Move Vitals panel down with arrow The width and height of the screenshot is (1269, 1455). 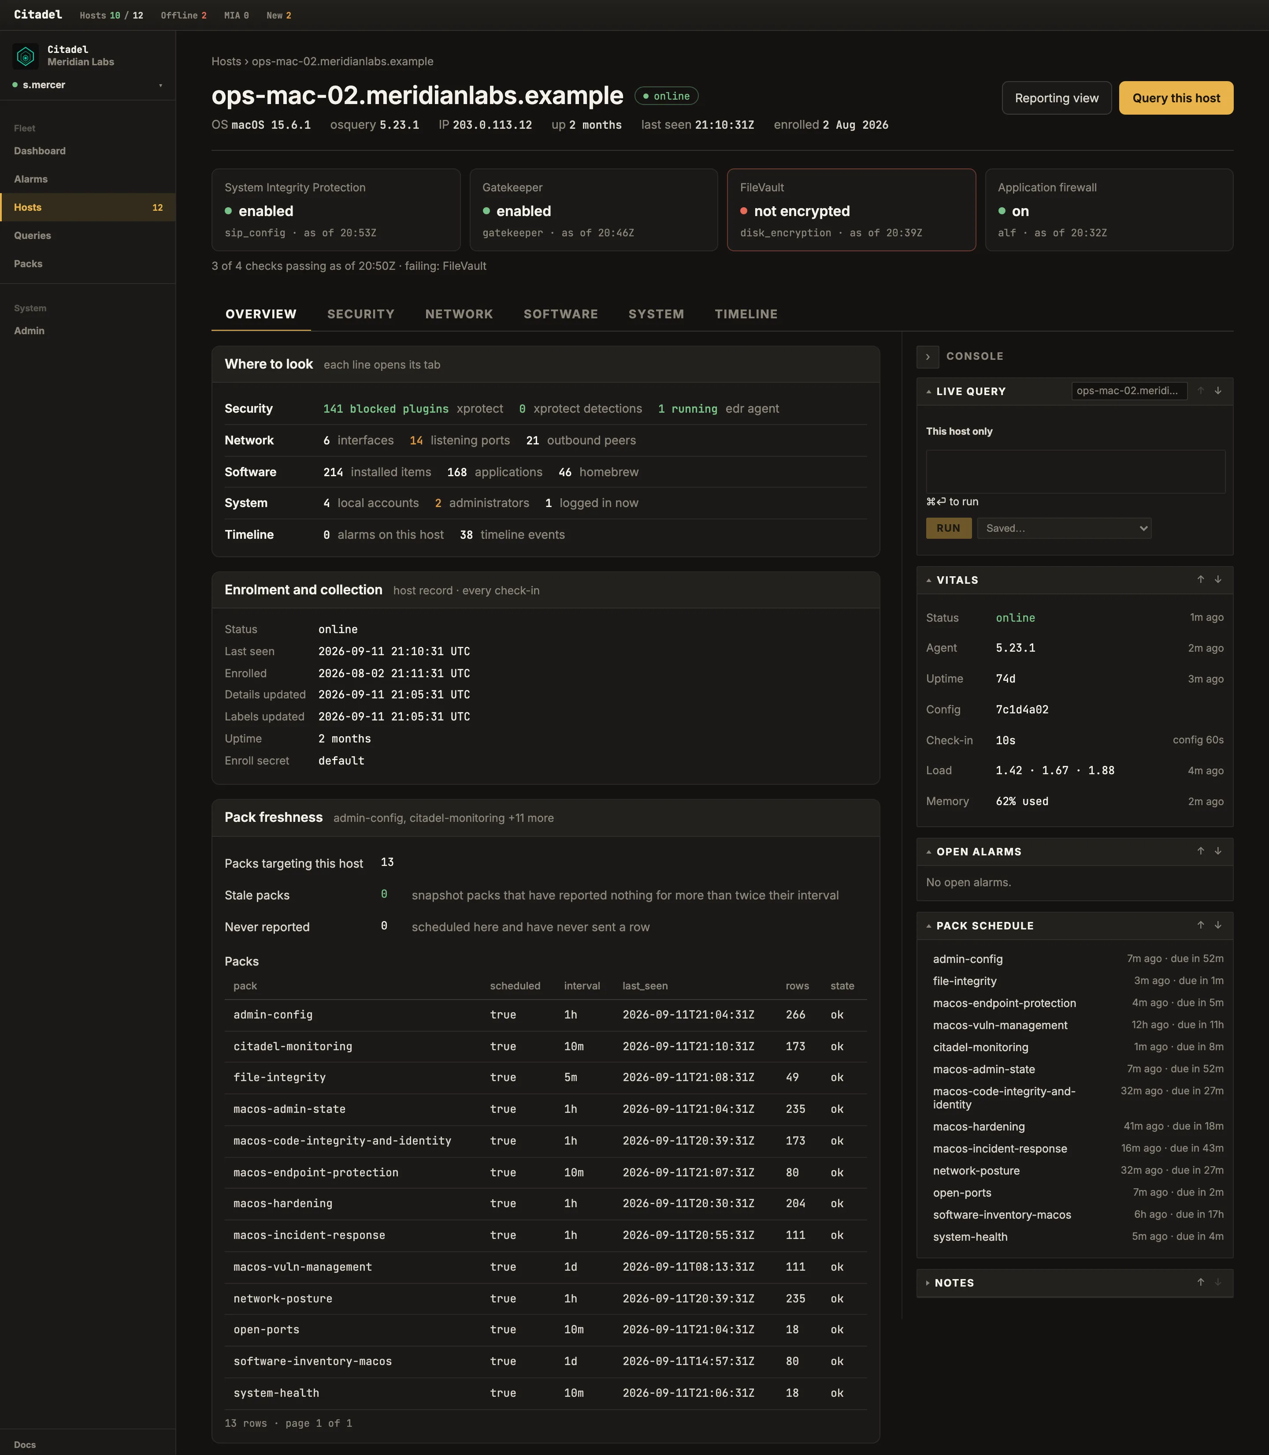(x=1218, y=579)
